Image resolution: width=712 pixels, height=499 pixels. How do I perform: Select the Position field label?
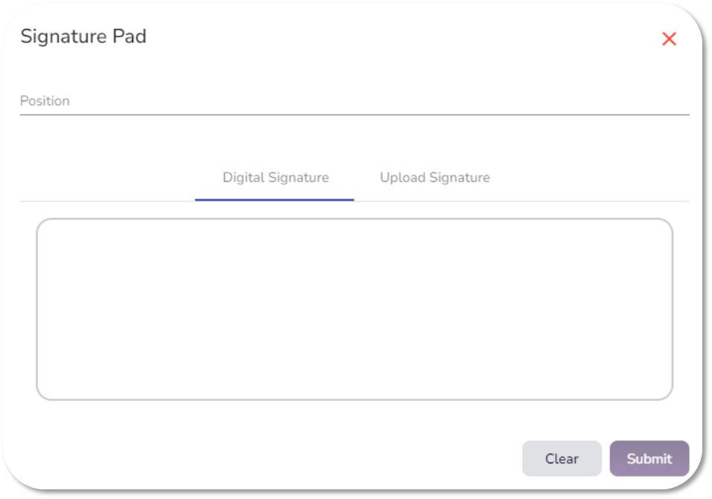tap(45, 101)
